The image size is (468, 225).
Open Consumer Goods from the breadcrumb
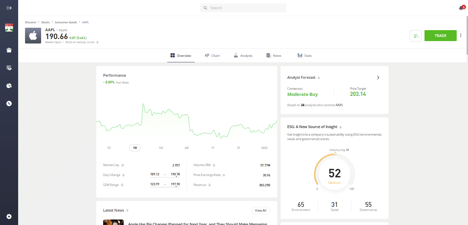coord(66,22)
